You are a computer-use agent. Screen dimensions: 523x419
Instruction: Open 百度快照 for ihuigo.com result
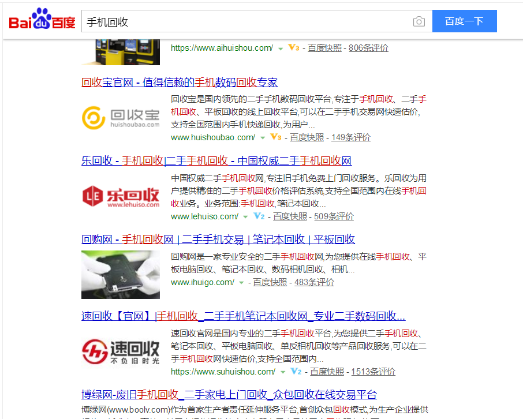pyautogui.click(x=270, y=282)
